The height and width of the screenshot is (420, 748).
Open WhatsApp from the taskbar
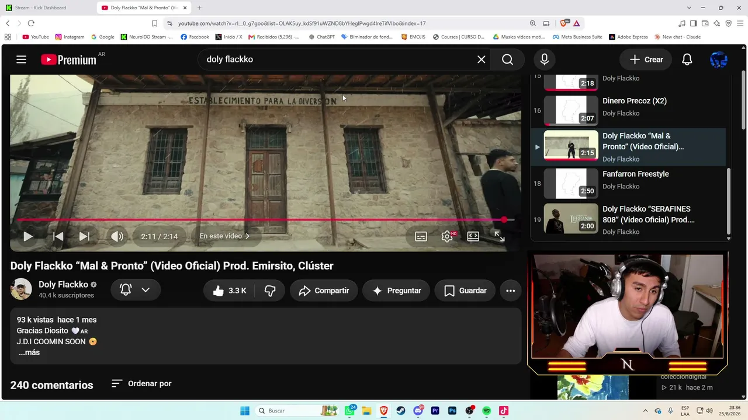[350, 411]
